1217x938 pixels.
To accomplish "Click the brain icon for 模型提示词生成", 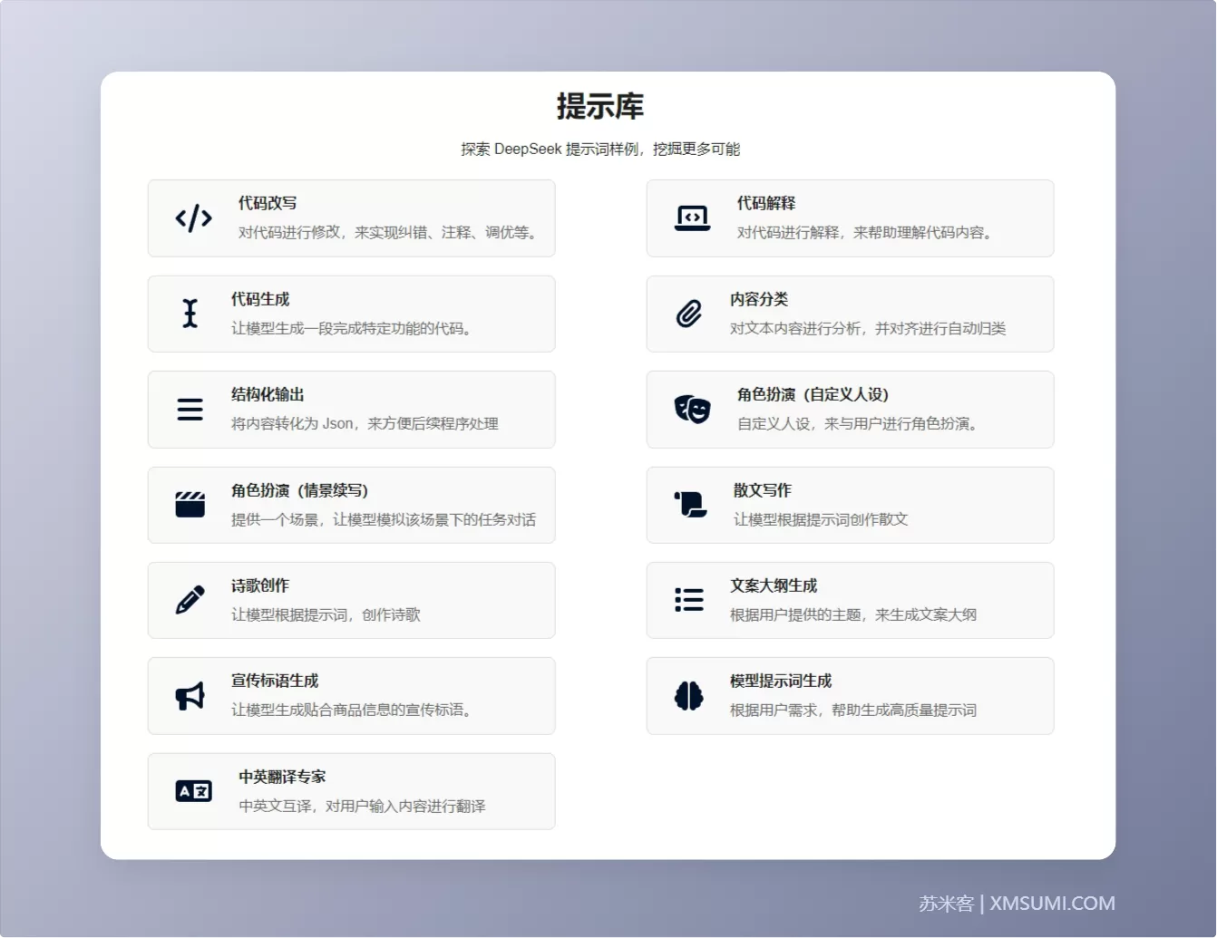I will (x=688, y=696).
